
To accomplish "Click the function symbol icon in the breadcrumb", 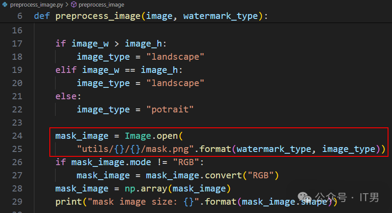I will 74,5.
